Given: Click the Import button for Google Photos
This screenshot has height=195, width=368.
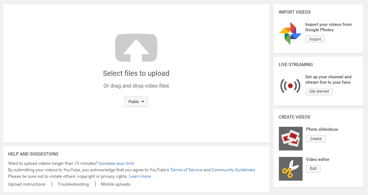Looking at the screenshot, I should pyautogui.click(x=315, y=39).
